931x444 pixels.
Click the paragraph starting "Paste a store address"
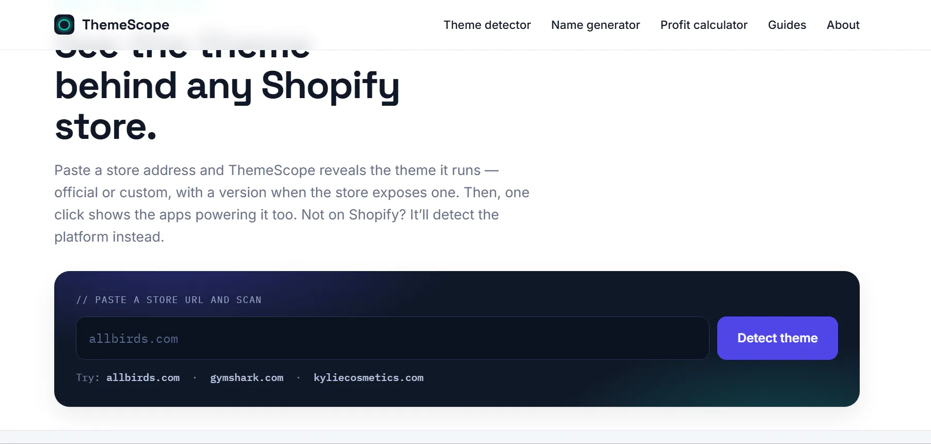[292, 203]
